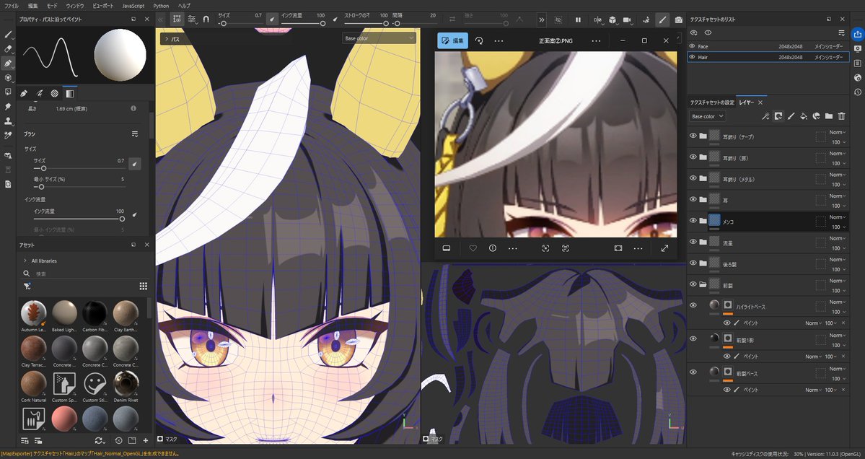The height and width of the screenshot is (459, 865).
Task: Click the magnet snapping icon in top toolbar
Action: tap(206, 19)
